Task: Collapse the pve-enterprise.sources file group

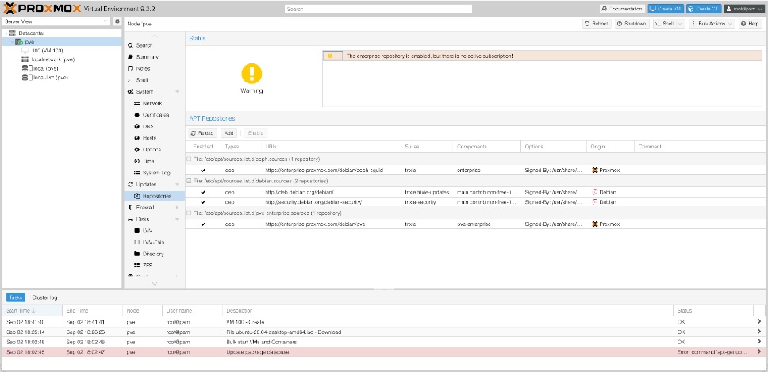Action: 189,213
